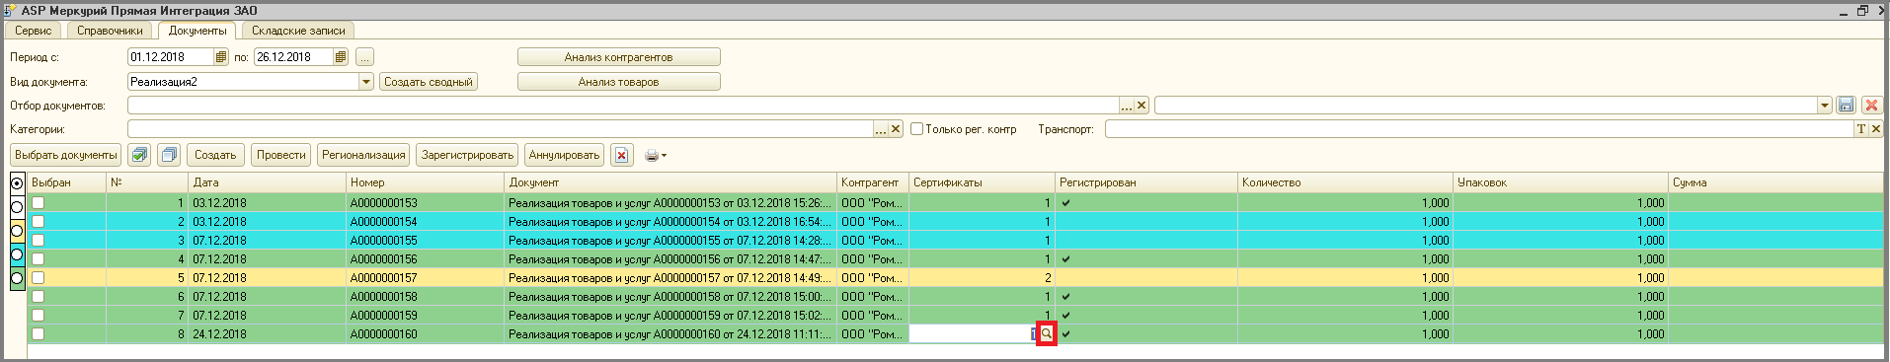
Task: Click the period end date field 26.12.2018
Action: pos(293,57)
